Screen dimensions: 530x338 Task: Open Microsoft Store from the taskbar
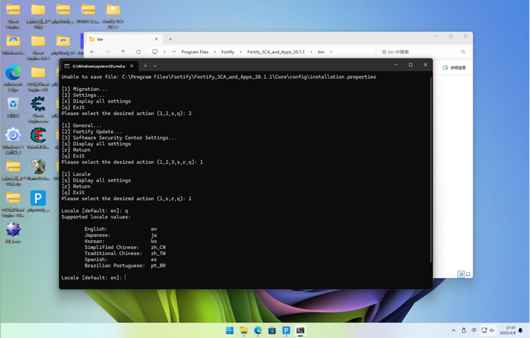click(272, 330)
